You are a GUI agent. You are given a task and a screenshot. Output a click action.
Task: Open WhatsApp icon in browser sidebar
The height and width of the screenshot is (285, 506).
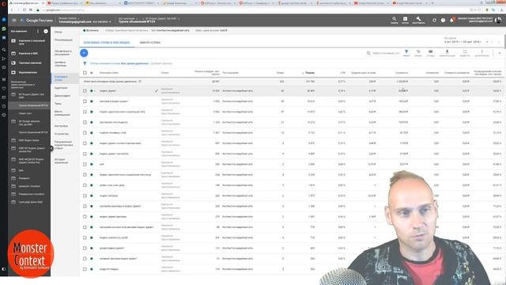[4, 28]
